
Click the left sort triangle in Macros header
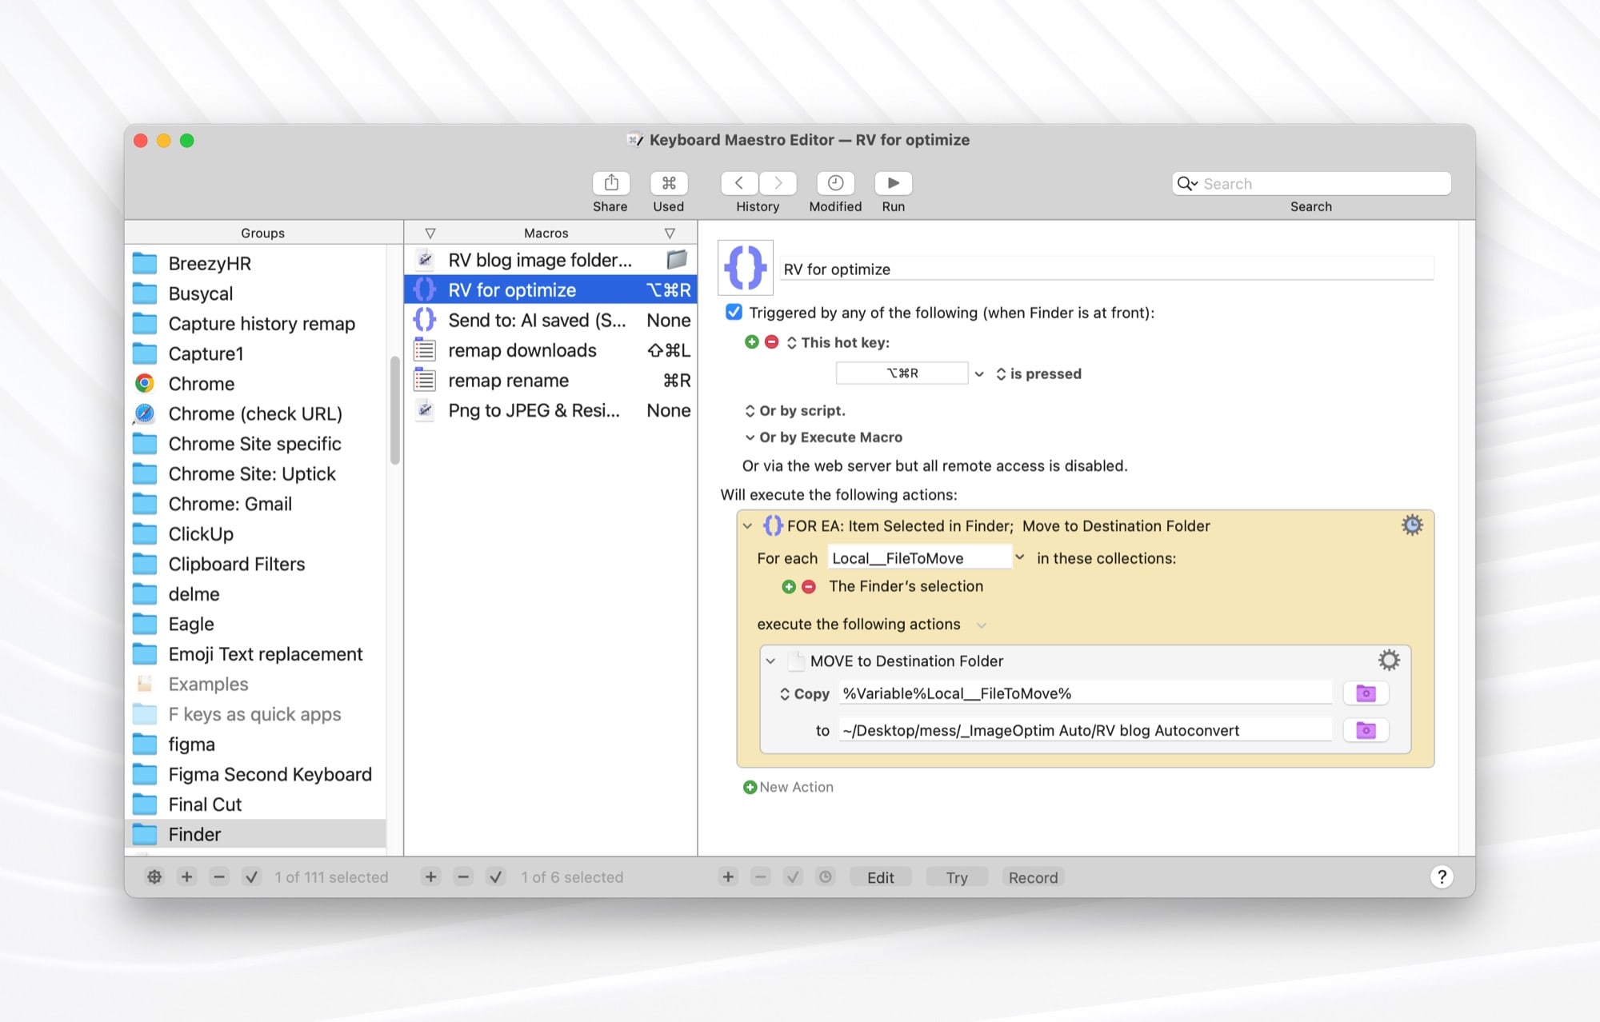pos(430,233)
